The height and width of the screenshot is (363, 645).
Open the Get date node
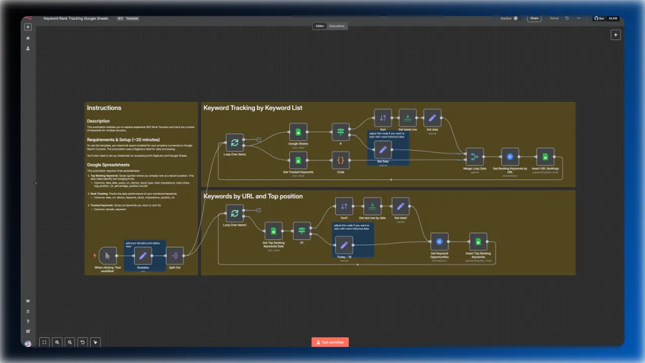pos(432,118)
